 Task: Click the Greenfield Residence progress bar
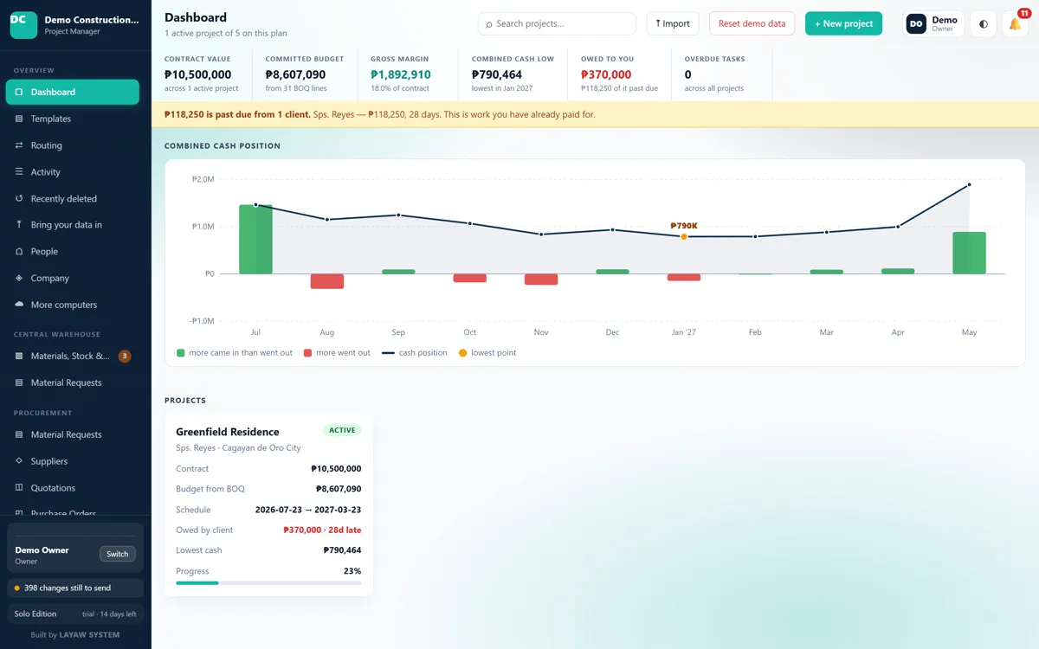pos(268,583)
